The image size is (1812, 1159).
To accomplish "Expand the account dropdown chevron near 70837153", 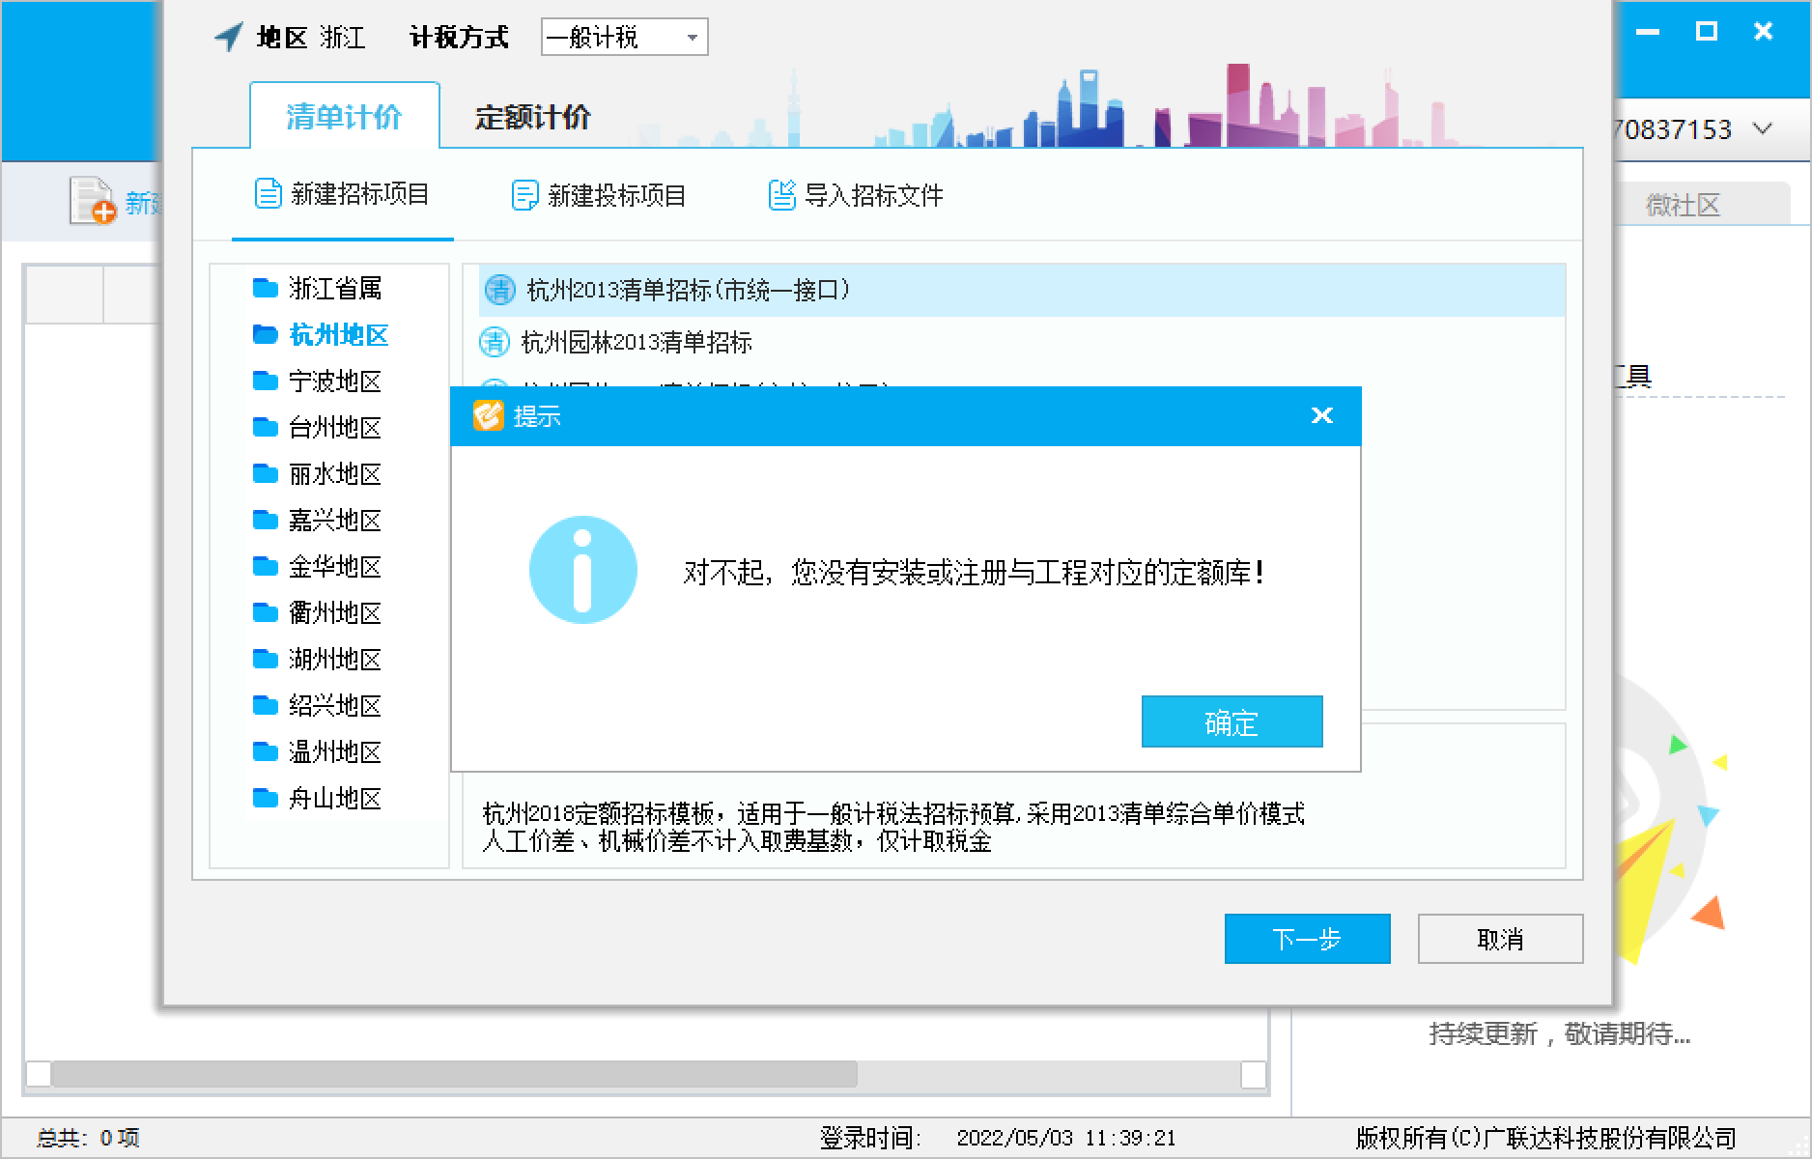I will pos(1763,128).
